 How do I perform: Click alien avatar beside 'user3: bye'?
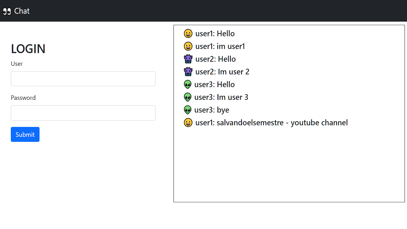[188, 110]
